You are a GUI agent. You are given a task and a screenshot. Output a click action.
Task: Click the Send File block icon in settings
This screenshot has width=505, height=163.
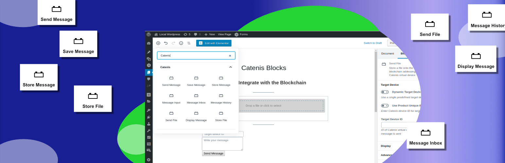tap(384, 64)
